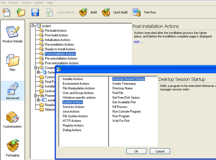Expand the installdir parameter node
216x160 pixels.
coord(38,100)
